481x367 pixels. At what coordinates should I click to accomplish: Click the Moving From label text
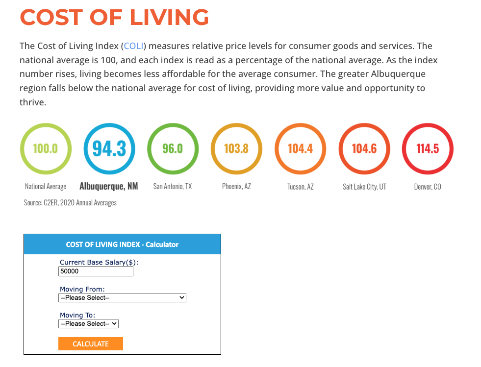[x=82, y=289]
